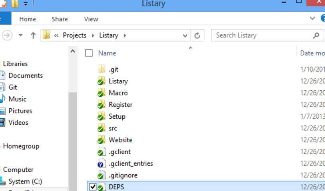Toggle the select-all checkbox beside Name
The height and width of the screenshot is (191, 325).
tap(89, 53)
